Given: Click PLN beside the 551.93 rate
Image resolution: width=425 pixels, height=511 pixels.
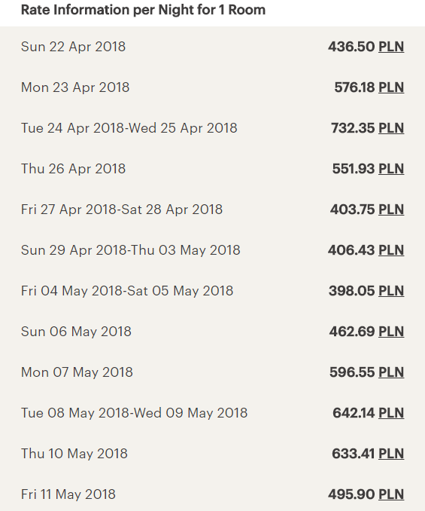Looking at the screenshot, I should coord(391,169).
